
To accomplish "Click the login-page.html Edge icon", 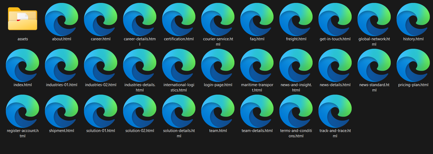I will click(x=218, y=65).
